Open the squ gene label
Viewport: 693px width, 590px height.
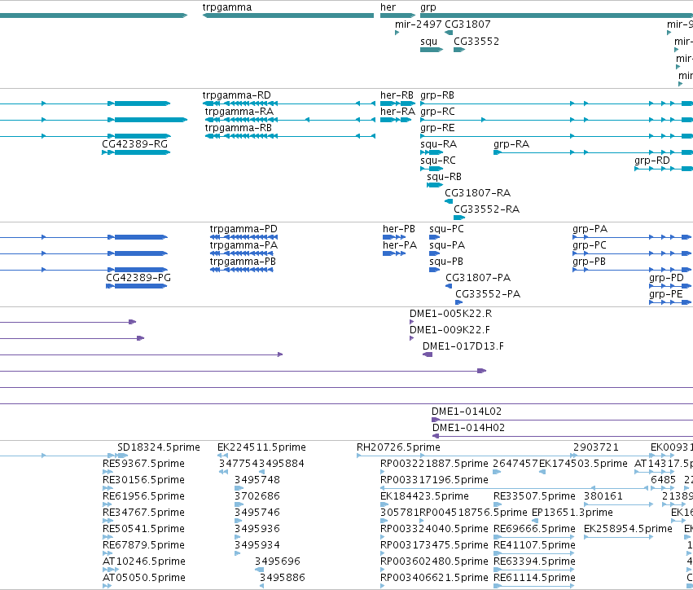[x=428, y=42]
